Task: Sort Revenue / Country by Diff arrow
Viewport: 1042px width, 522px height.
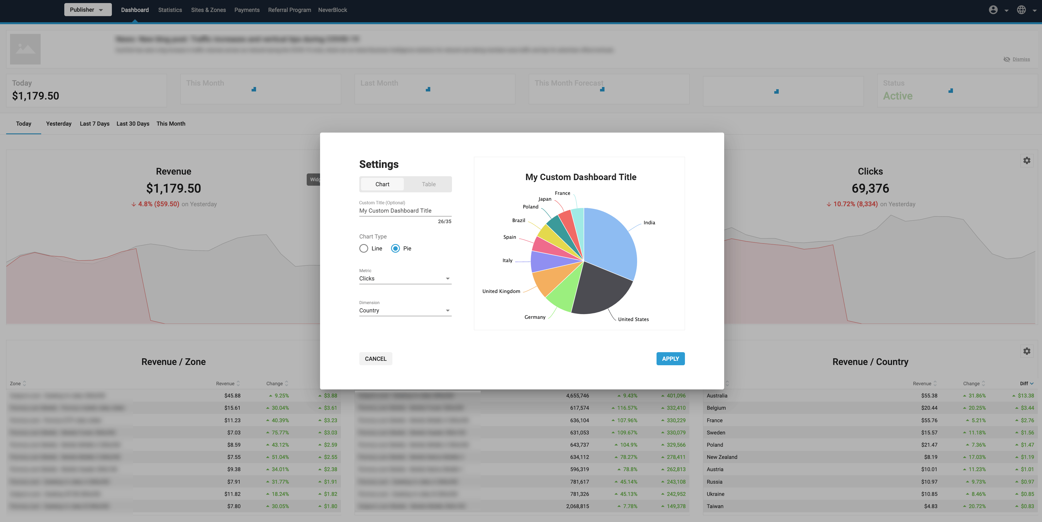Action: click(x=1032, y=383)
